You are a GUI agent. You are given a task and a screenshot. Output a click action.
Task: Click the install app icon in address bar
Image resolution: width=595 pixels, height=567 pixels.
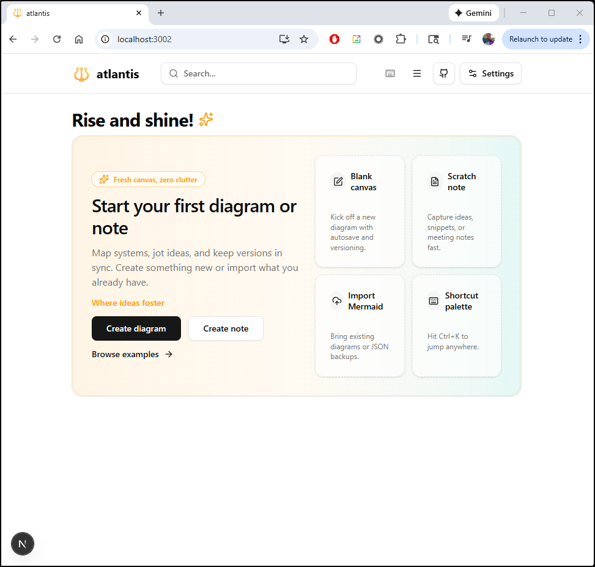click(x=284, y=39)
